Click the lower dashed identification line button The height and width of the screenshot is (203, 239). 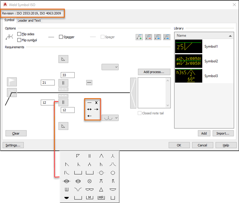[63, 96]
